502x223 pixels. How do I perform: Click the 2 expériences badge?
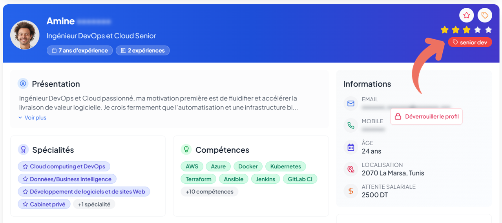click(142, 51)
